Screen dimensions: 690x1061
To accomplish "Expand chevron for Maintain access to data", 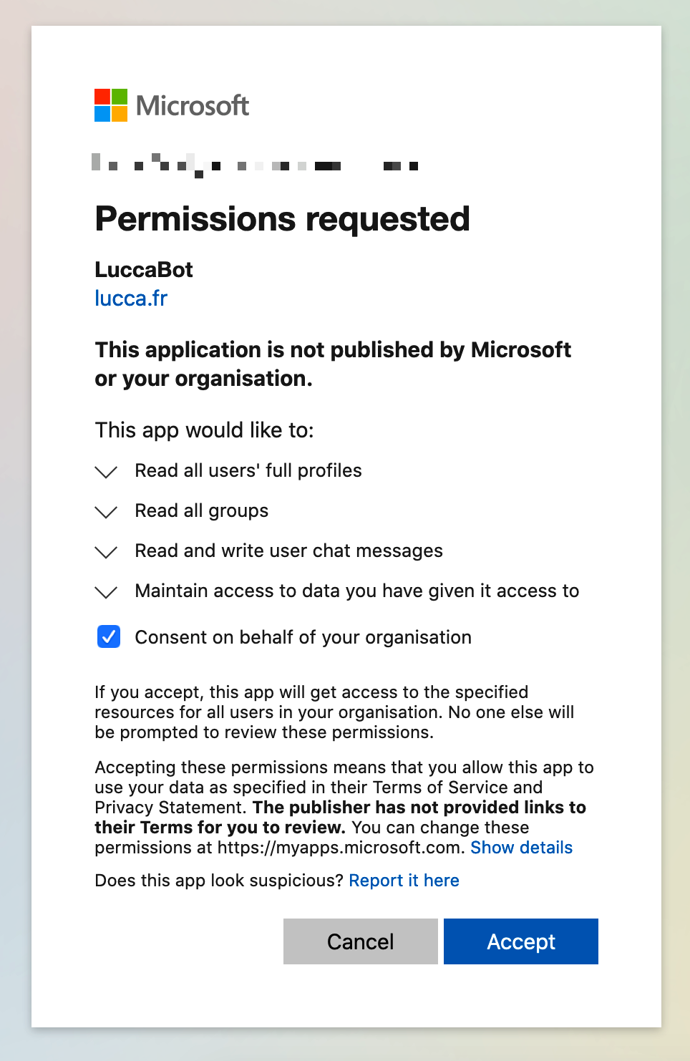I will [106, 592].
